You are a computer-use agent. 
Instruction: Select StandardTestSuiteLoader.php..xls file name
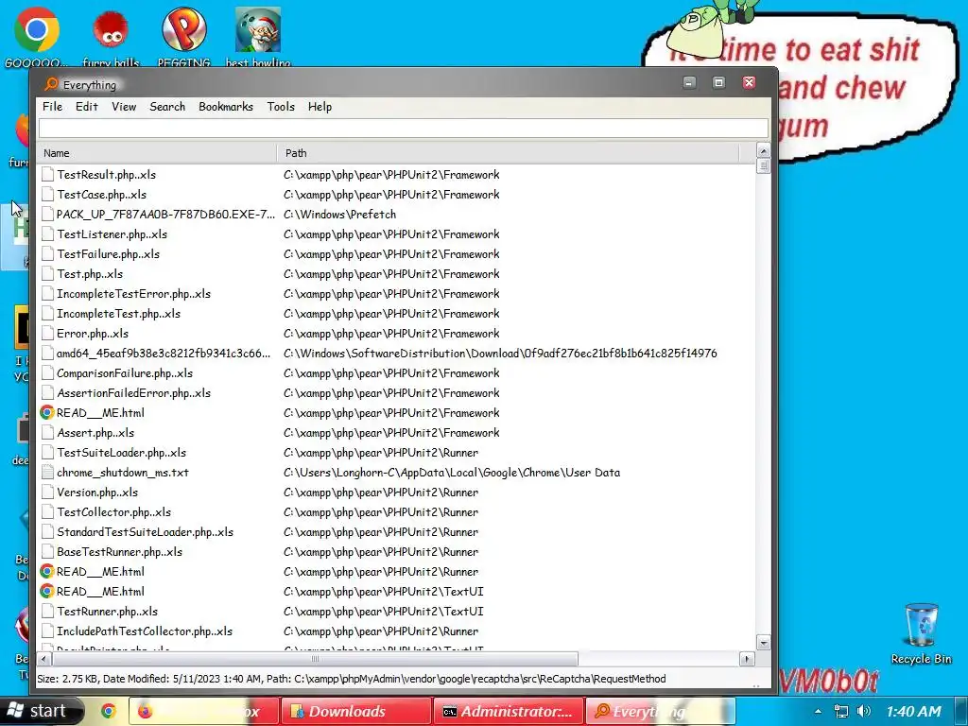[145, 532]
